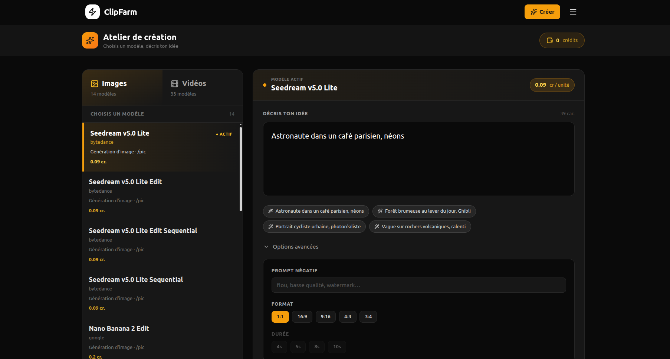Select the Seedream v5.0 Lite model
Screen dimensions: 670x359
(161, 147)
